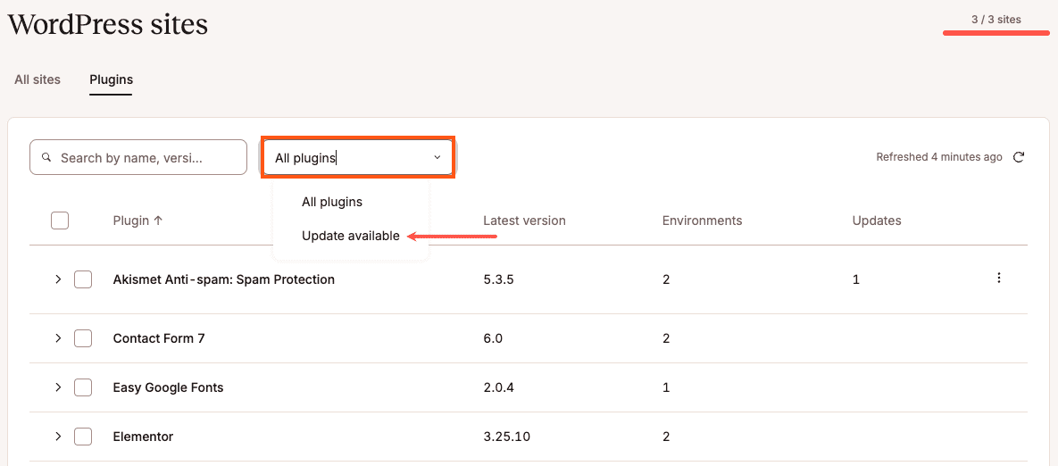Expand the Contact Form 7 row
Screen dimensions: 1058x466
click(58, 338)
